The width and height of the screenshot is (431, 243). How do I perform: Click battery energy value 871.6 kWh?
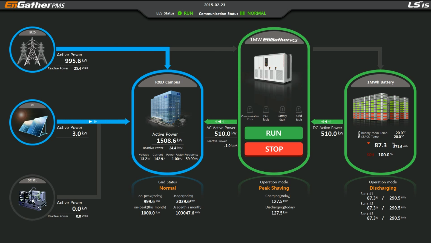400,147
